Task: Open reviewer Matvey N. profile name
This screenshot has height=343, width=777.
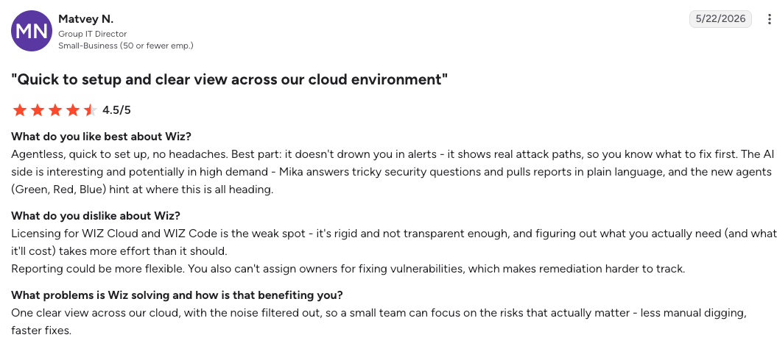Action: point(85,19)
